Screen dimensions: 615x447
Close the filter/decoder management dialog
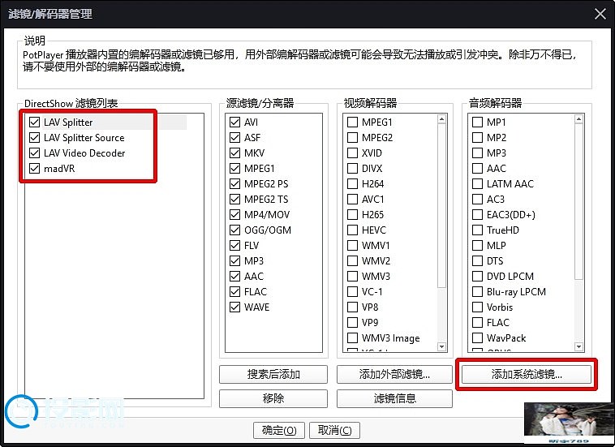[600, 14]
